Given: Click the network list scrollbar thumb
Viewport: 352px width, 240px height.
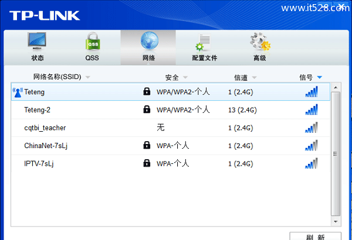Looking at the screenshot, I should tap(336, 154).
